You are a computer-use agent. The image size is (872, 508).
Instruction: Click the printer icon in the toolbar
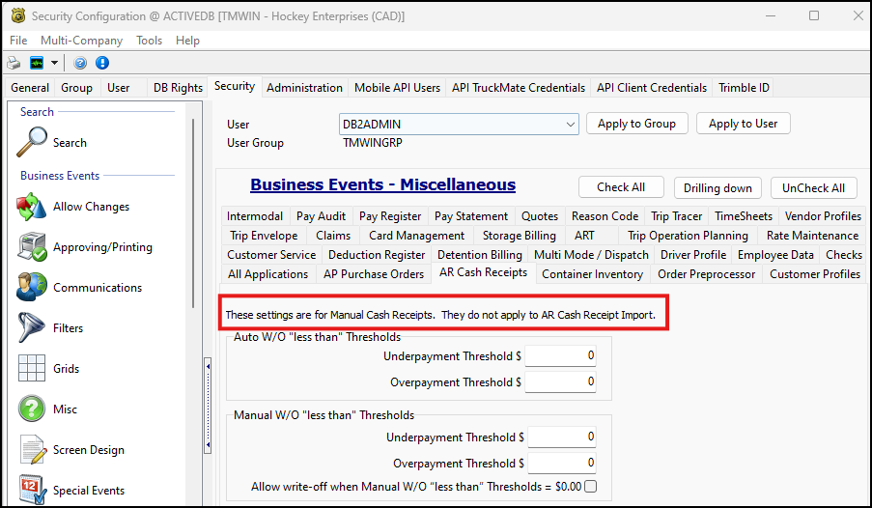tap(14, 63)
